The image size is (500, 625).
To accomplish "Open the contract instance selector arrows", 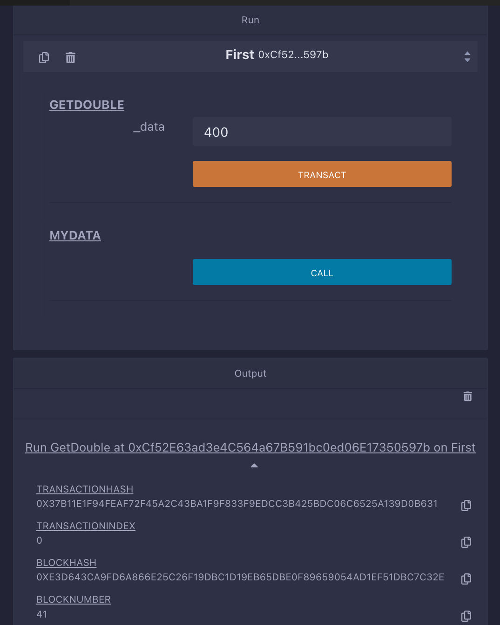I will pyautogui.click(x=467, y=57).
